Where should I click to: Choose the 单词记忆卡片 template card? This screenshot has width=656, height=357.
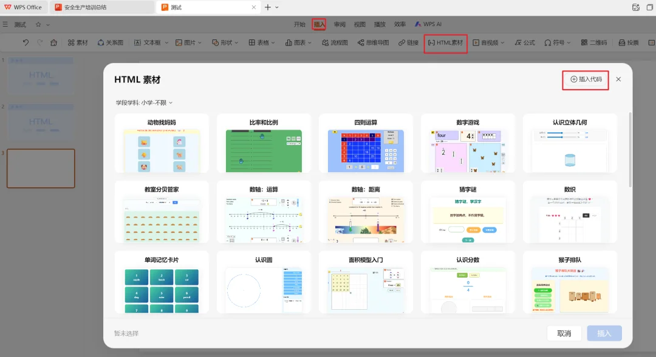click(162, 282)
